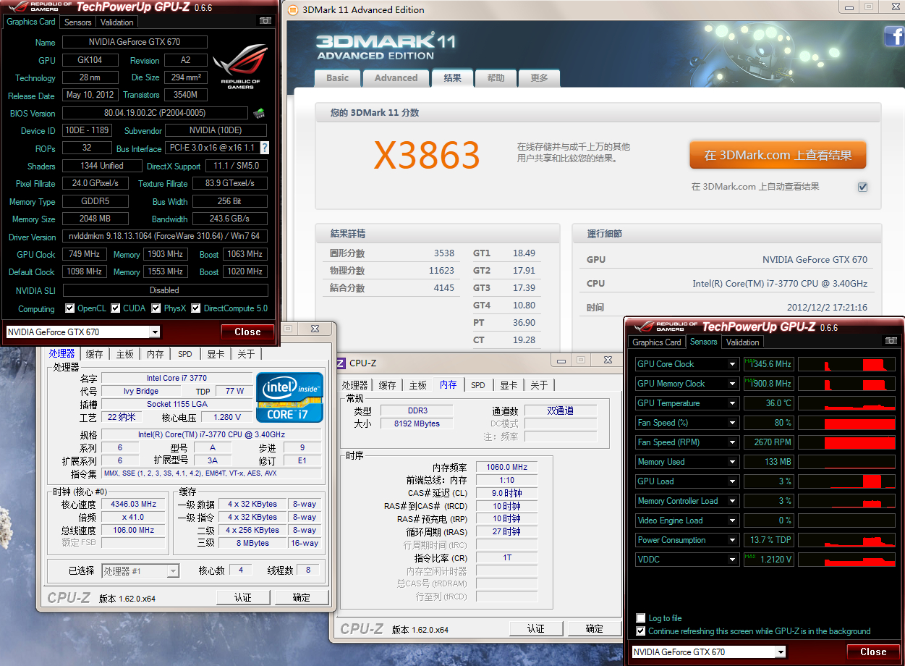
Task: Expand the VDDC sensor dropdown
Action: click(x=733, y=560)
